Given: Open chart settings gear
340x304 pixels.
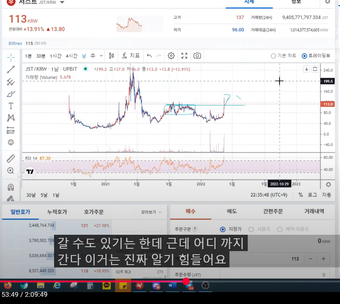Looking at the screenshot, I should pyautogui.click(x=171, y=56).
